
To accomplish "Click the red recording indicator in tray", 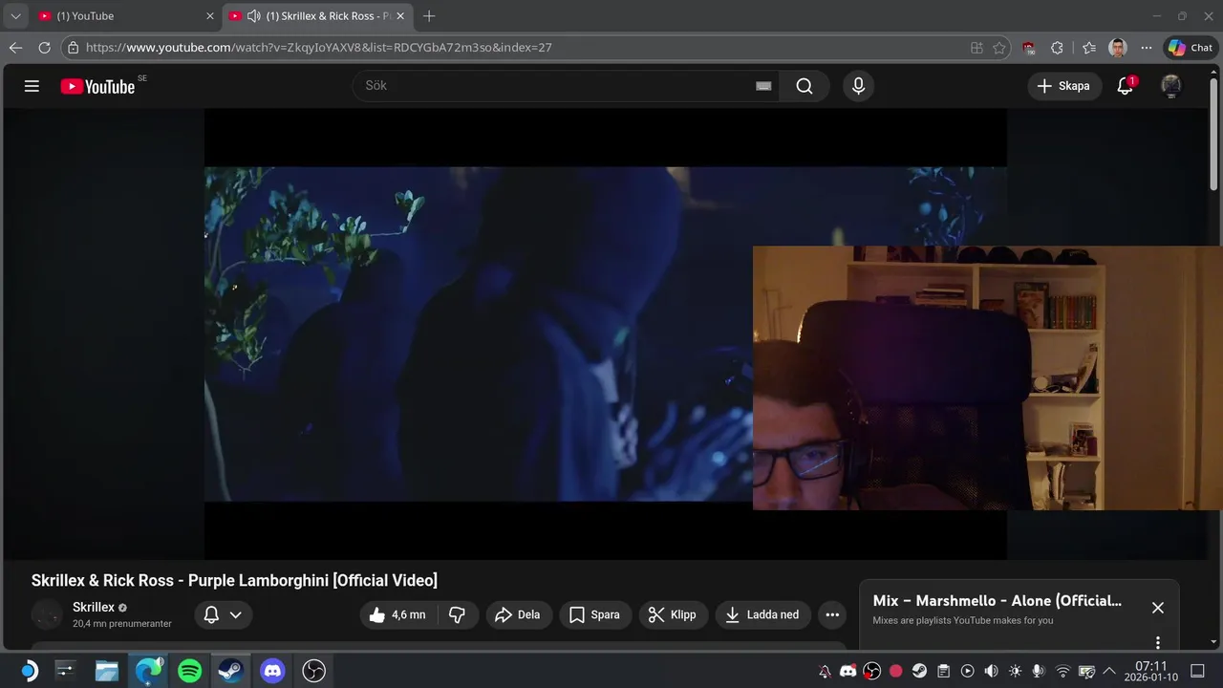I will (x=895, y=672).
